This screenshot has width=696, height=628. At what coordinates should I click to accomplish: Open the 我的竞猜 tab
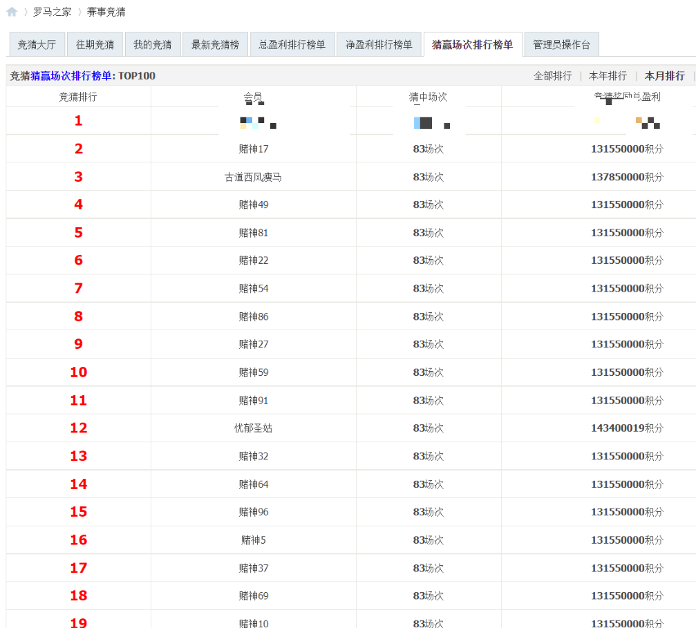[x=152, y=45]
